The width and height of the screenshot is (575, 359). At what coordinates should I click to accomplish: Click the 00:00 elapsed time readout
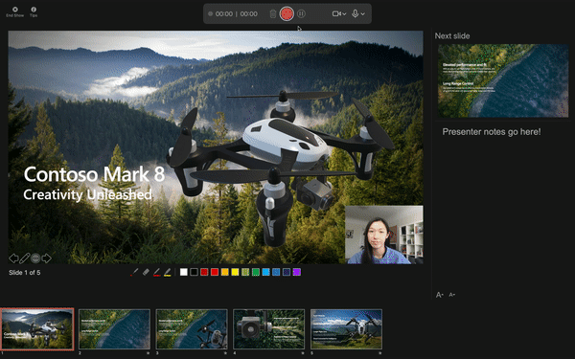224,14
